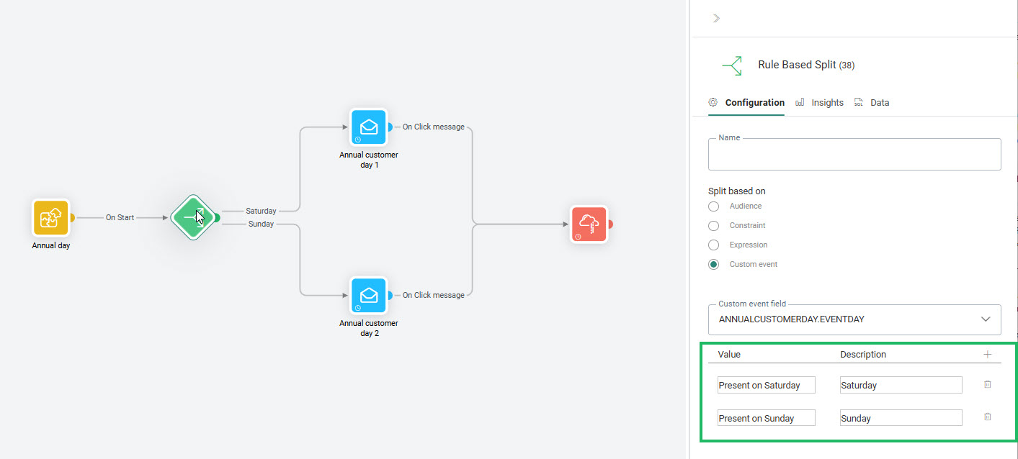Screen dimensions: 1018x459
Task: Select the Expression split option
Action: click(x=713, y=245)
